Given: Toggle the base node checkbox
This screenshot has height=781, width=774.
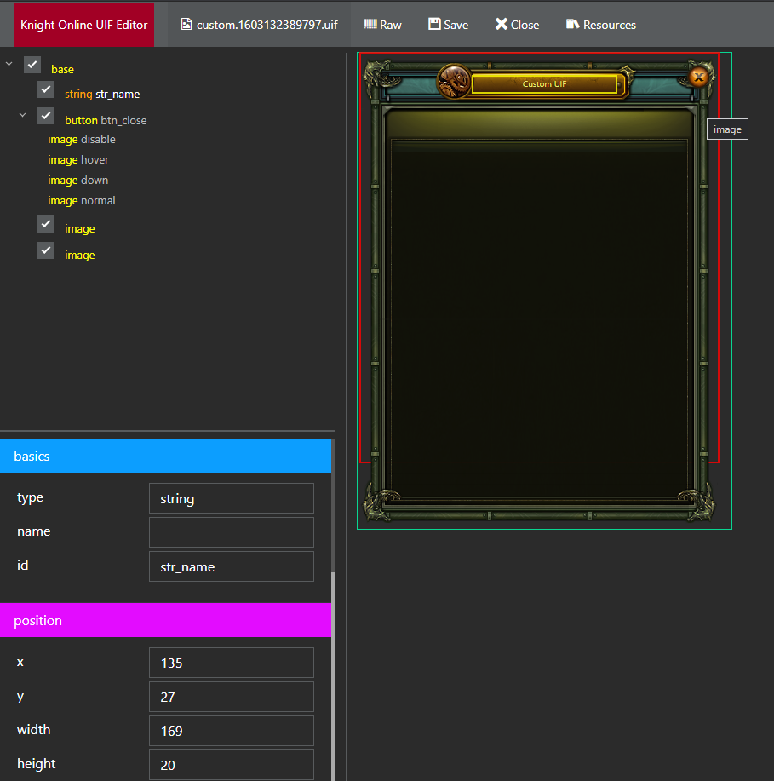Looking at the screenshot, I should [x=32, y=65].
